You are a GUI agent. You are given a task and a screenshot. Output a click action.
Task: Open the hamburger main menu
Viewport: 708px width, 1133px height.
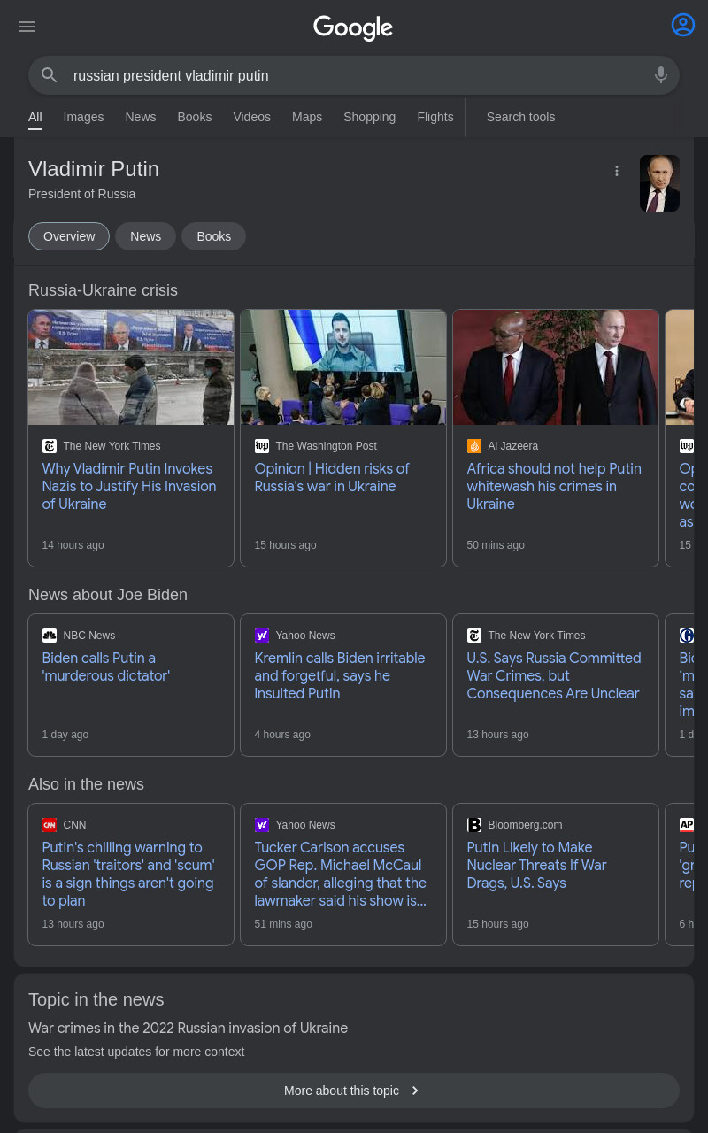pos(27,27)
